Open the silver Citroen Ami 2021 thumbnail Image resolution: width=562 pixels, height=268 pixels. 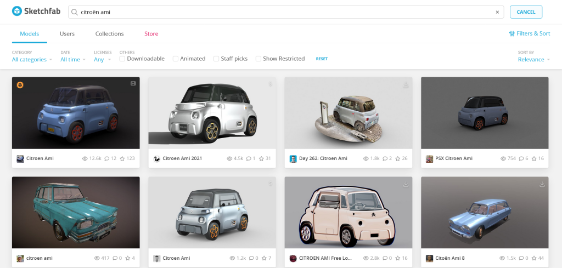(212, 113)
